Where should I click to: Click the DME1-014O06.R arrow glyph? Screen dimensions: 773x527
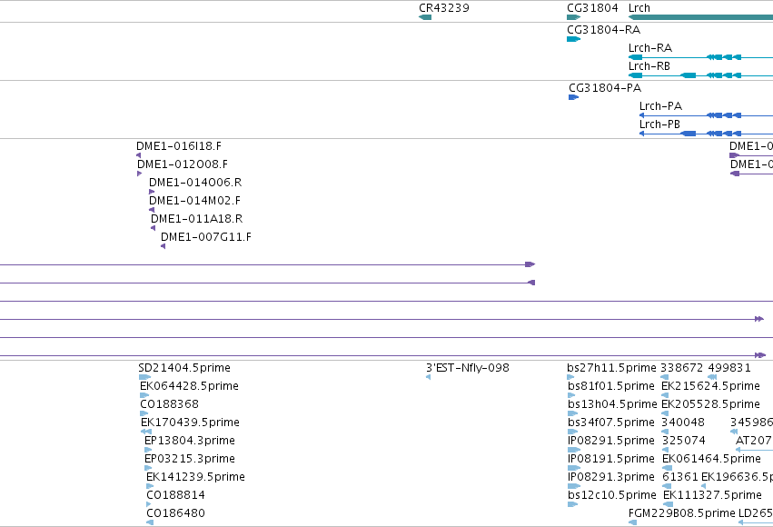tap(152, 192)
